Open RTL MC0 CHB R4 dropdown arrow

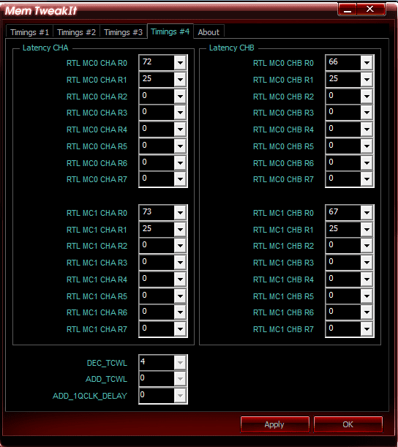pyautogui.click(x=367, y=129)
